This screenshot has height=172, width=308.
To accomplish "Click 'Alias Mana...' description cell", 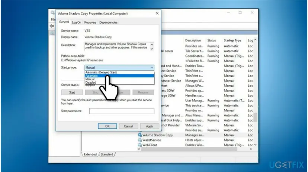I will click(x=194, y=115).
